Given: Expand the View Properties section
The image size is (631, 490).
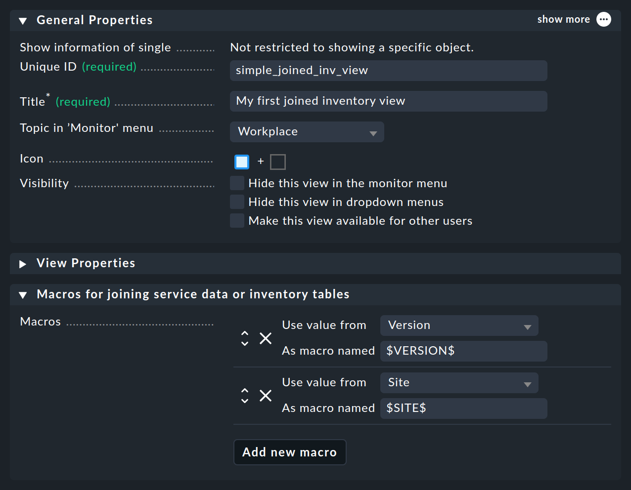Looking at the screenshot, I should [22, 263].
